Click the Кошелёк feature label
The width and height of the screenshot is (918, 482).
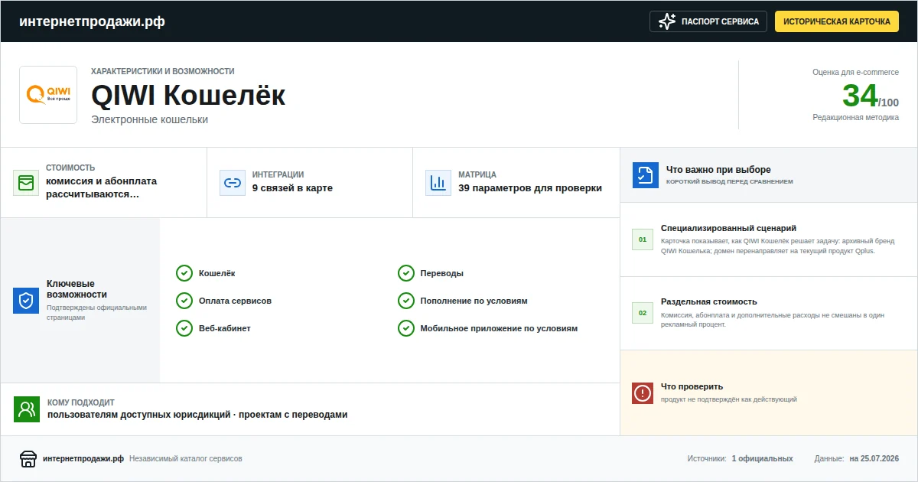217,273
